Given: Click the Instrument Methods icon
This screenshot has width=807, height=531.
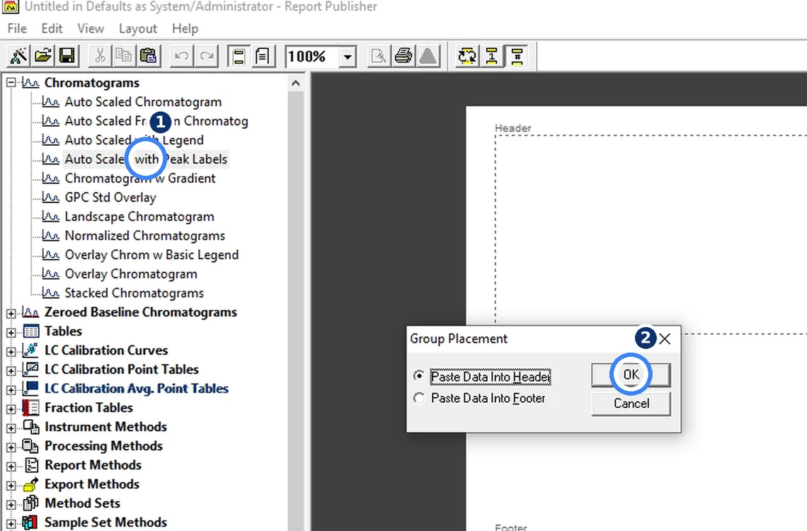Looking at the screenshot, I should [31, 427].
